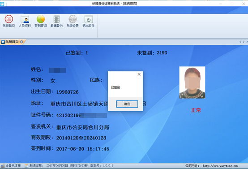The height and width of the screenshot is (169, 248).
Task: Open 人员资料 personnel records icon
Action: [25, 21]
